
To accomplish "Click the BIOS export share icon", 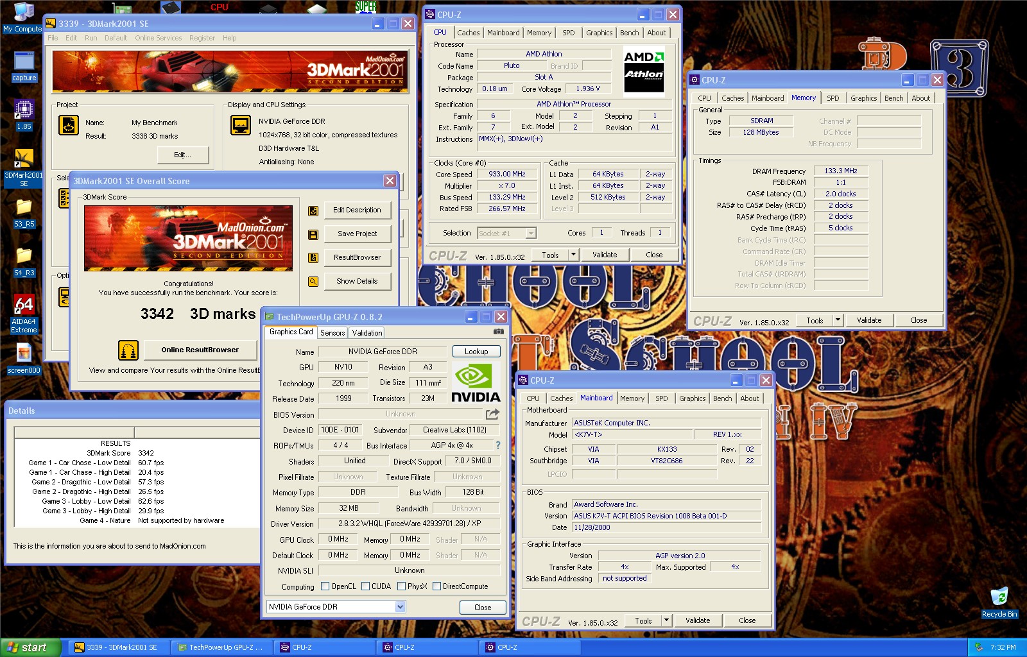I will click(x=492, y=414).
